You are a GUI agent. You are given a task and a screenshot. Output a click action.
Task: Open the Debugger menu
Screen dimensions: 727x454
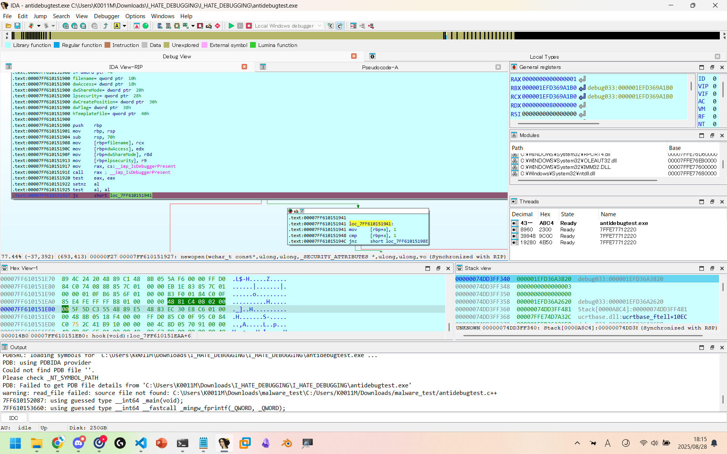pyautogui.click(x=106, y=16)
